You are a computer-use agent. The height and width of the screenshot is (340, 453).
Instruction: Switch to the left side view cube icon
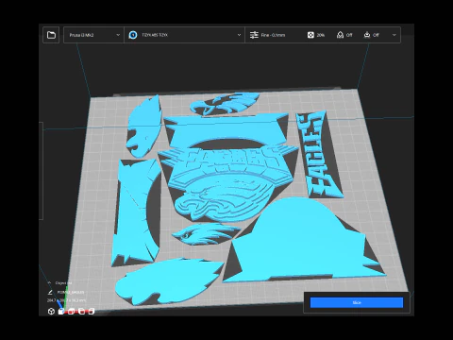(x=81, y=312)
